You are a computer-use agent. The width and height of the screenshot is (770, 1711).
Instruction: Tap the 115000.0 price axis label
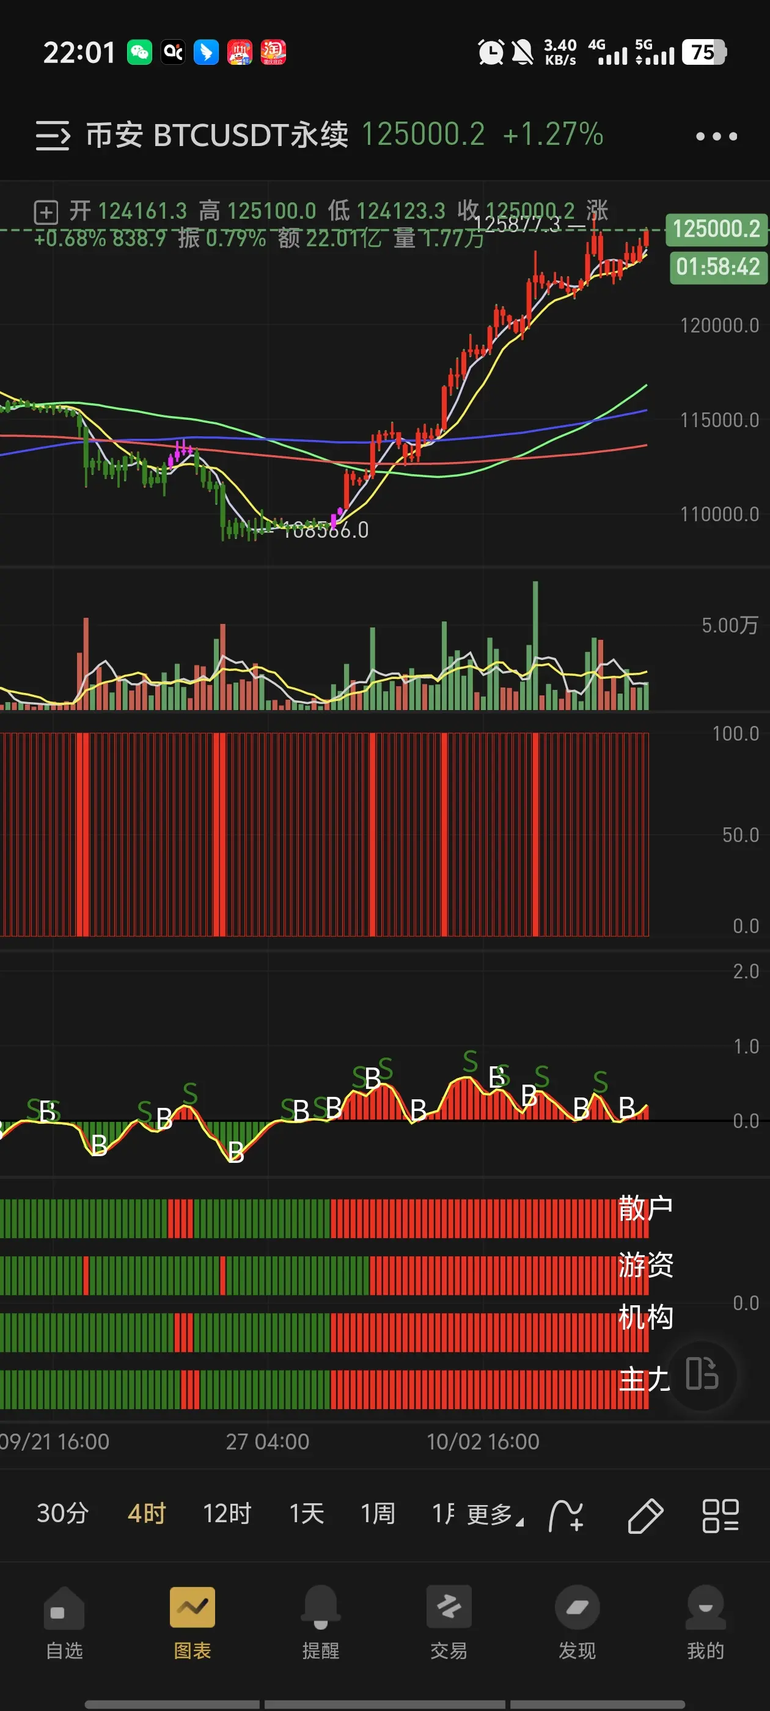(719, 420)
